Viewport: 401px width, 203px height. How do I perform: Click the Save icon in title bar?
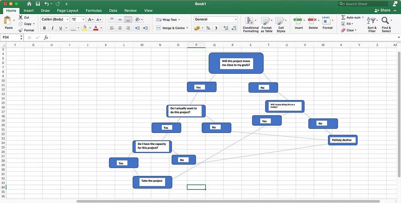pyautogui.click(x=38, y=4)
